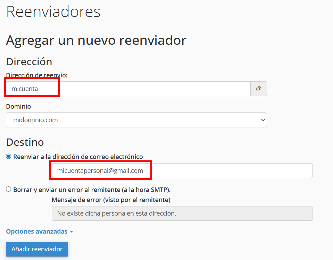The width and height of the screenshot is (333, 260).
Task: Click the 'Borrar y enviar un error al remitente' label text
Action: (92, 190)
